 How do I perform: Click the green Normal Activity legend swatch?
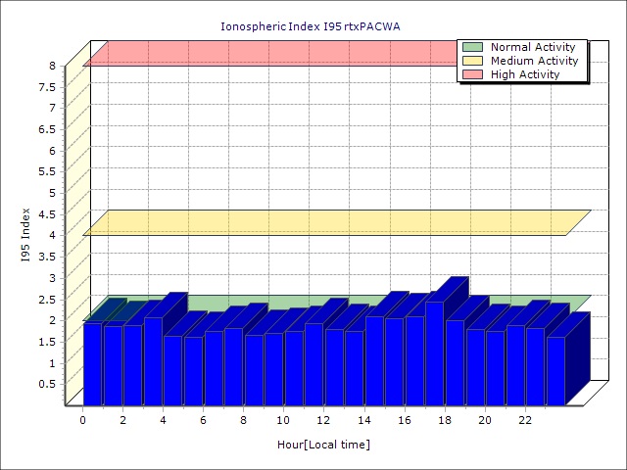pos(472,47)
